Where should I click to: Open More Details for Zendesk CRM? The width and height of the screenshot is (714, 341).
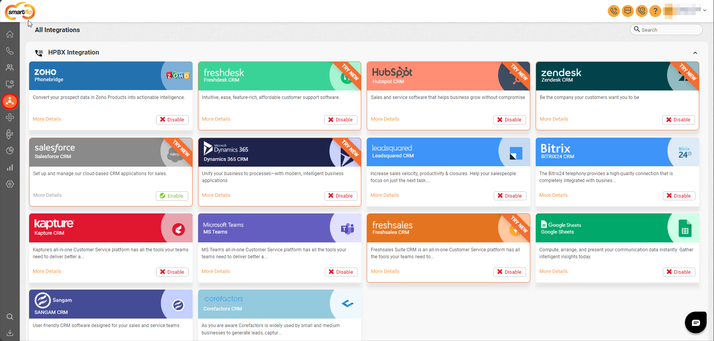pos(554,119)
